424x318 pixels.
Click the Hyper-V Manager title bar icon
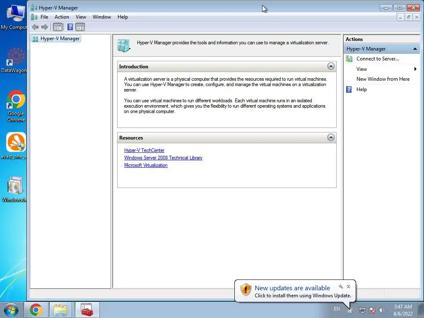pos(34,7)
